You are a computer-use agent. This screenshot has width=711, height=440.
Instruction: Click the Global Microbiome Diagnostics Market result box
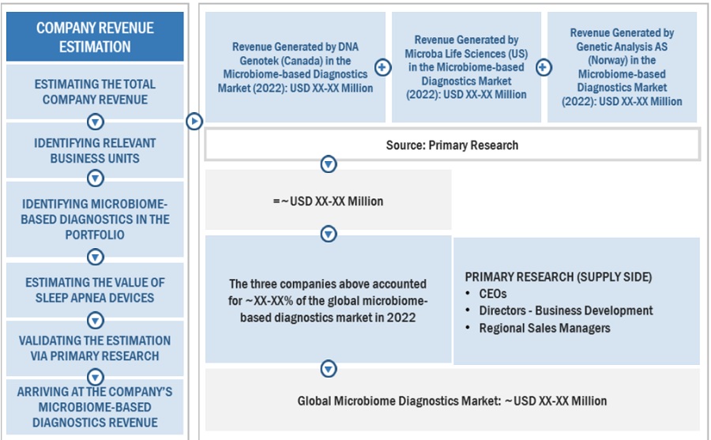click(x=452, y=401)
